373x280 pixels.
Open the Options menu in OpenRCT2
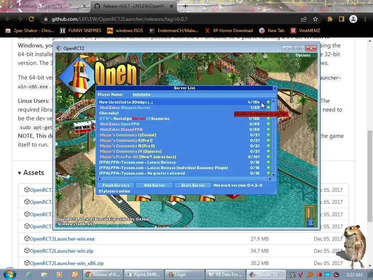(x=303, y=55)
